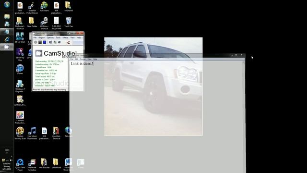This screenshot has width=307, height=173.
Task: Select the Ad-Aware desktop icon
Action: pos(44,7)
